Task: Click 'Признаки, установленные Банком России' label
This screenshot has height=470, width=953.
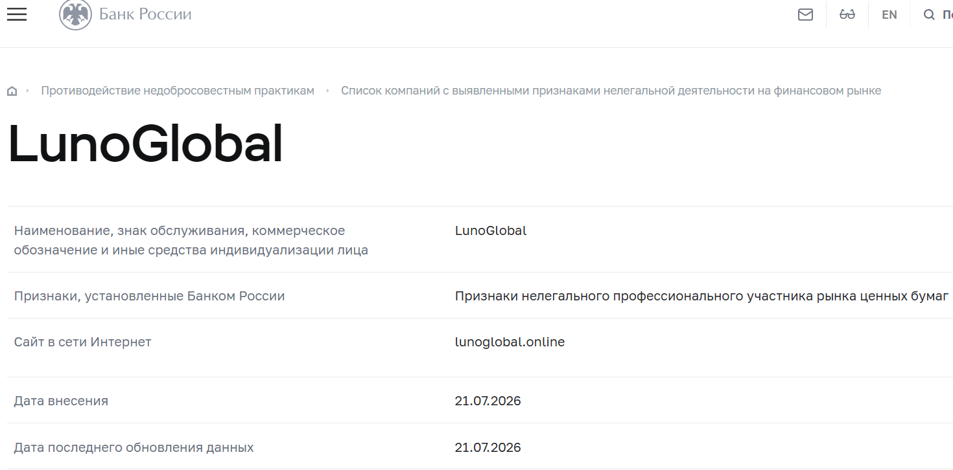Action: 149,296
